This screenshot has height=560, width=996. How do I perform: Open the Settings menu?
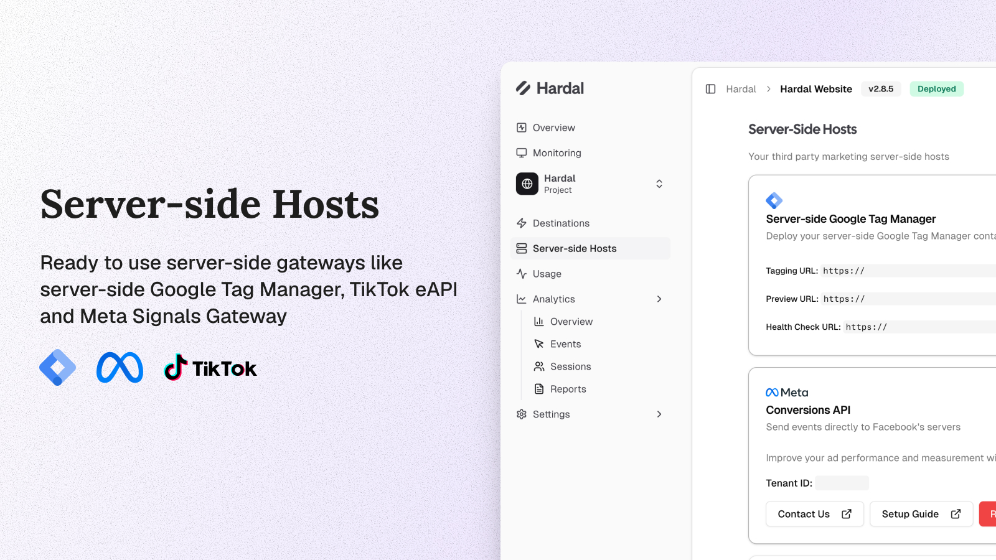591,414
